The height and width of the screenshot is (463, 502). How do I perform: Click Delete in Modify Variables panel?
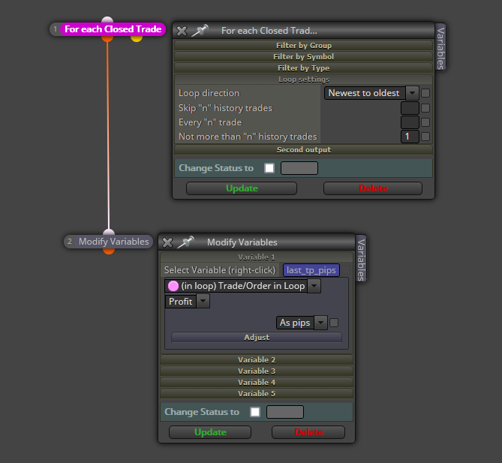point(308,432)
